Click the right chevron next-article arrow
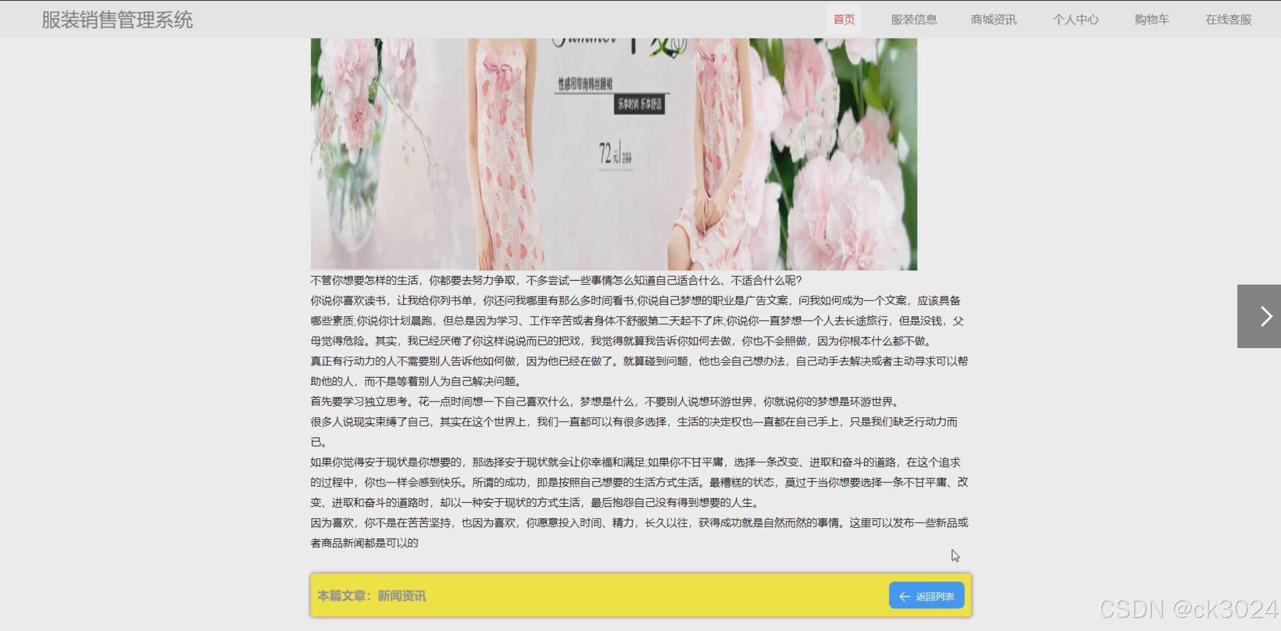 (1266, 316)
